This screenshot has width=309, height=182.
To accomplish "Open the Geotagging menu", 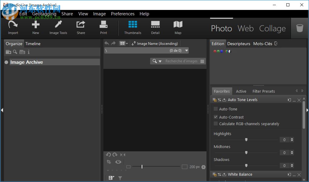I will 44,14.
